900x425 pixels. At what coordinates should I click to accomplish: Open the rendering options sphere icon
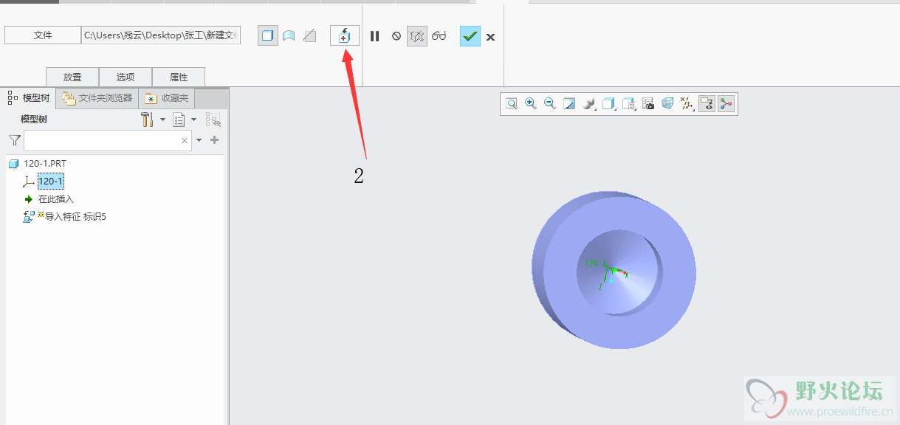pos(588,104)
